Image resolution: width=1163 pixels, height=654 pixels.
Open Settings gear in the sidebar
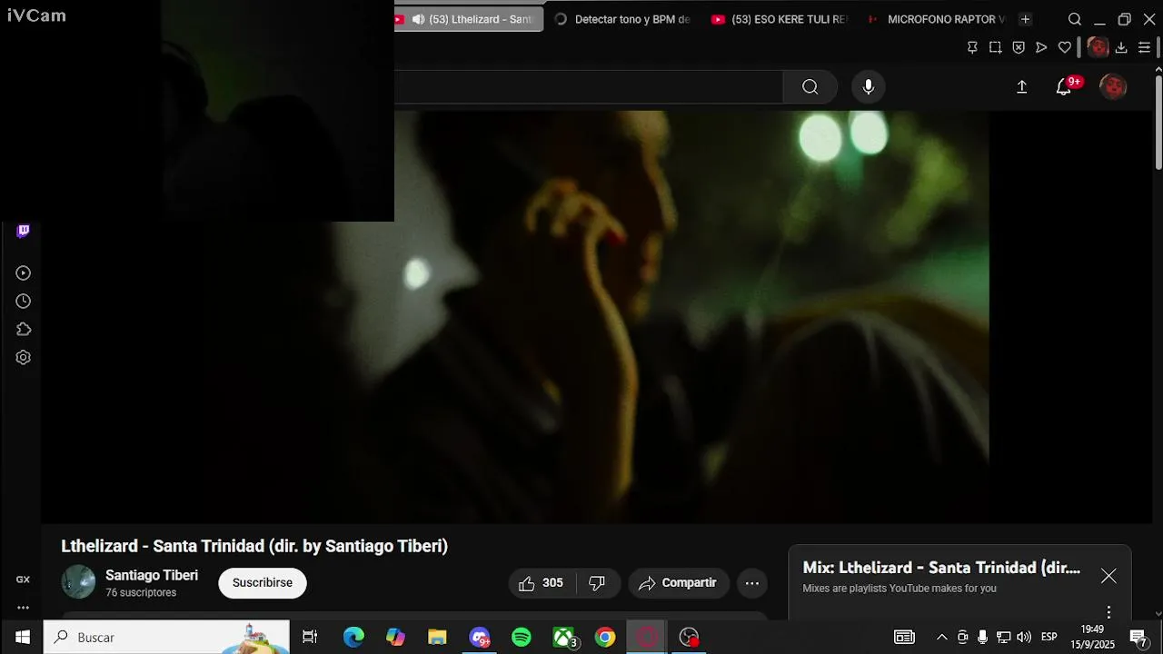[x=24, y=358]
